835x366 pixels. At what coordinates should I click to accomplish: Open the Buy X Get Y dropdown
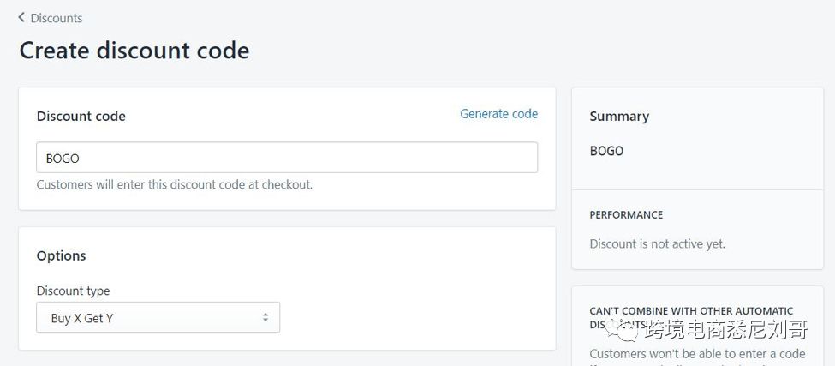pyautogui.click(x=158, y=318)
